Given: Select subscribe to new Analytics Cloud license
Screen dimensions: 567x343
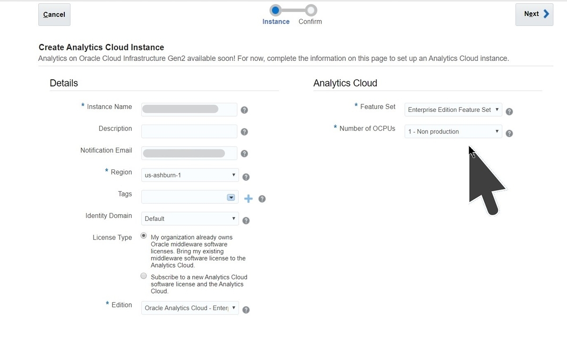Looking at the screenshot, I should coord(144,276).
